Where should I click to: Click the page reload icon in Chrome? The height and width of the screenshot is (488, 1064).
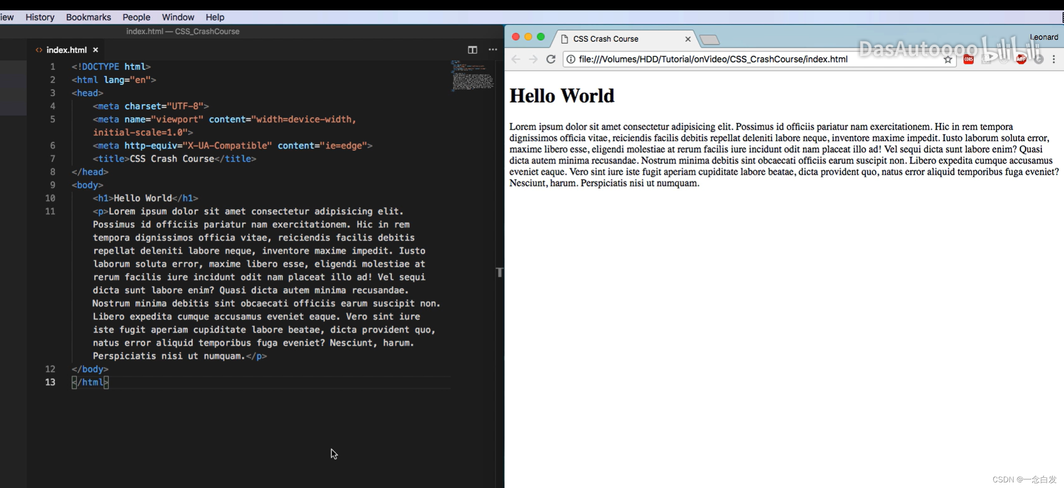551,59
